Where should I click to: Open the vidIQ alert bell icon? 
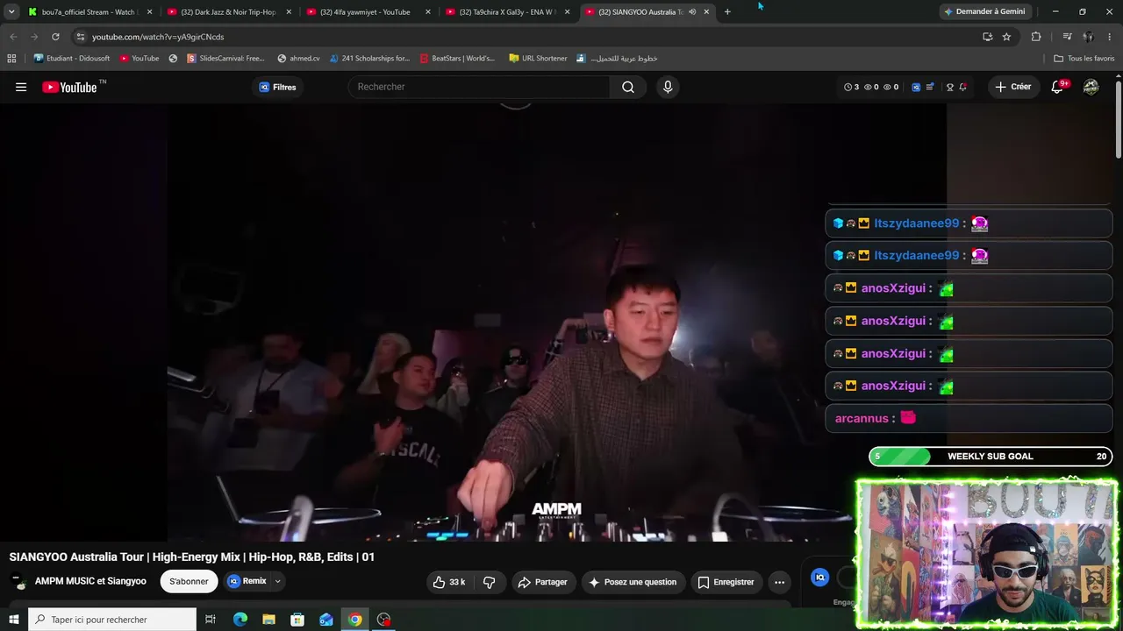coord(963,87)
